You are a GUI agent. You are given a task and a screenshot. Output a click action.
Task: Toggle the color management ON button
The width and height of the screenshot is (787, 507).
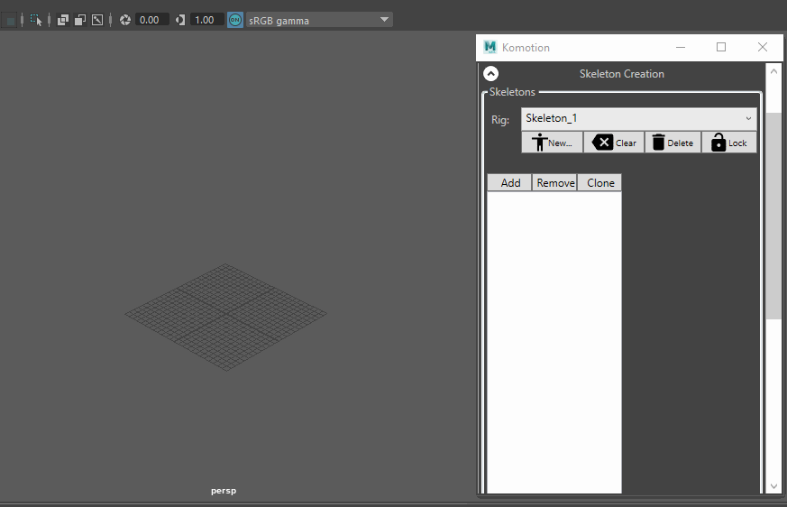[x=235, y=20]
